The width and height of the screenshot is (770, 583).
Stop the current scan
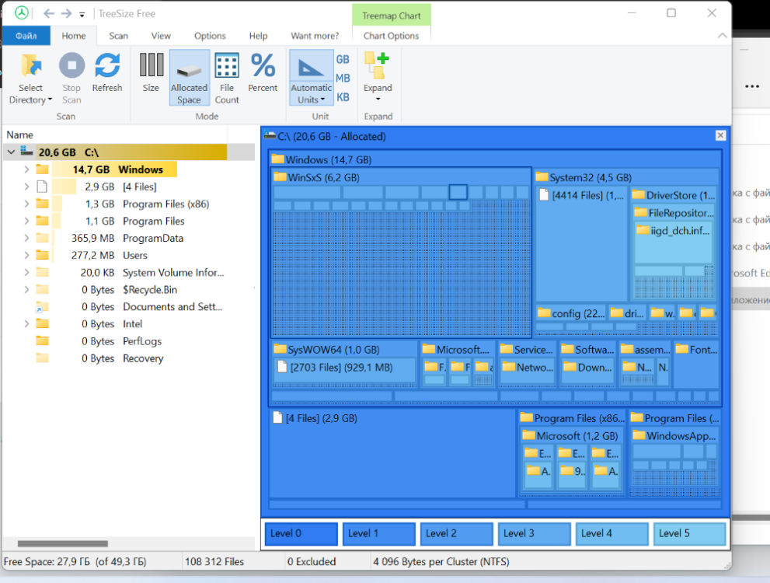pos(71,79)
